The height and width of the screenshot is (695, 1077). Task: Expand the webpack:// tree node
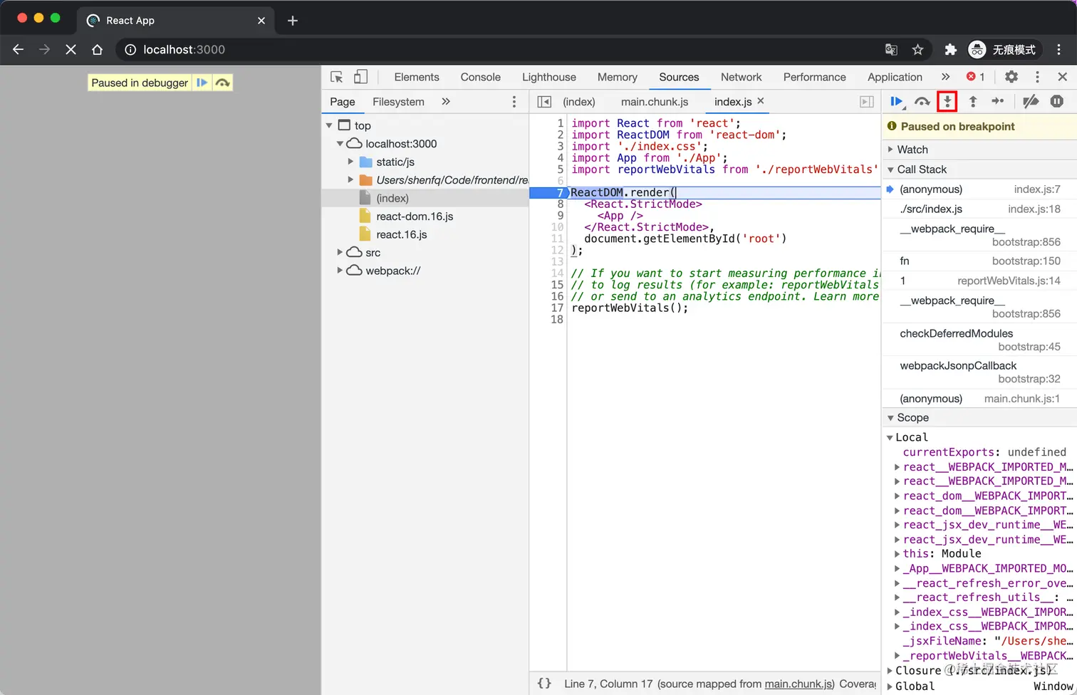pos(340,271)
